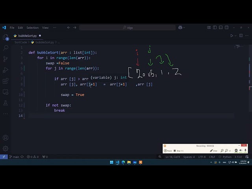The width and height of the screenshot is (252, 189).
Task: Open Windows Start menu
Action: [111, 162]
